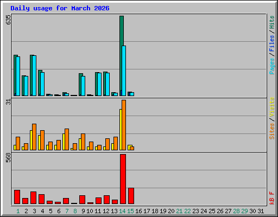Click the yellow visits bar for day 14
This screenshot has height=217, width=278.
pyautogui.click(x=121, y=130)
